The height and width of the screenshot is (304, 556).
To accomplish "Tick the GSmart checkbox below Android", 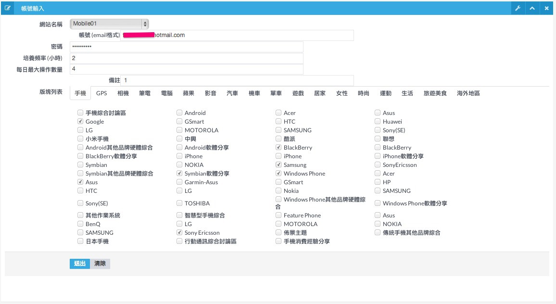I will 179,121.
